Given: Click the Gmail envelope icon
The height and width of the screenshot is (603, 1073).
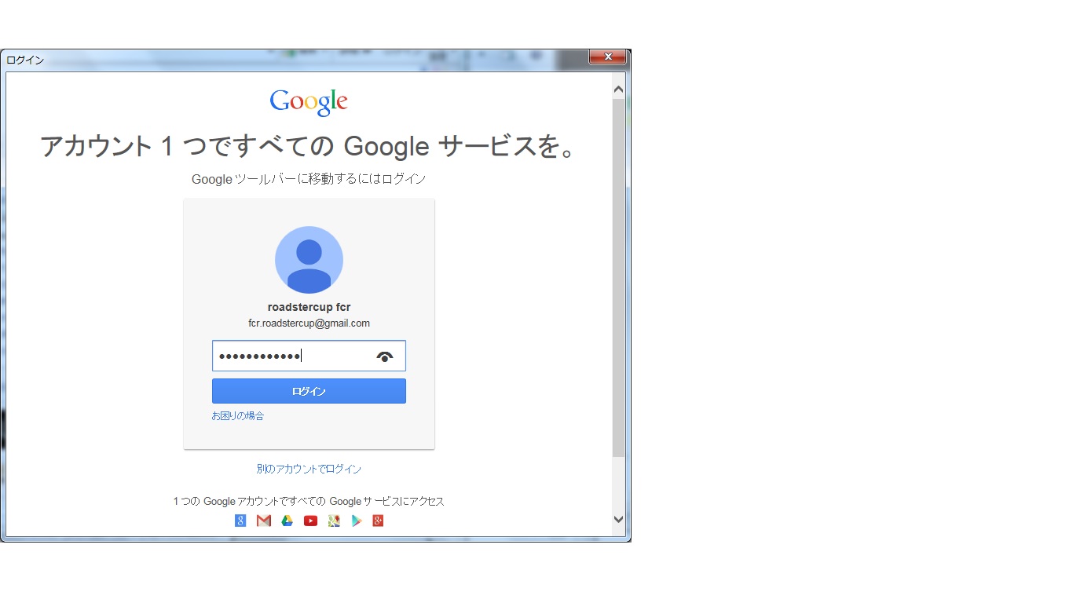Looking at the screenshot, I should click(x=264, y=521).
